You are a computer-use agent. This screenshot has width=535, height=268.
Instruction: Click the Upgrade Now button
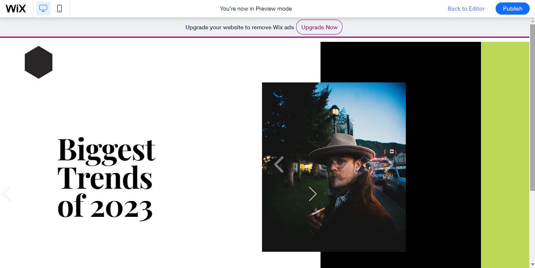[319, 27]
